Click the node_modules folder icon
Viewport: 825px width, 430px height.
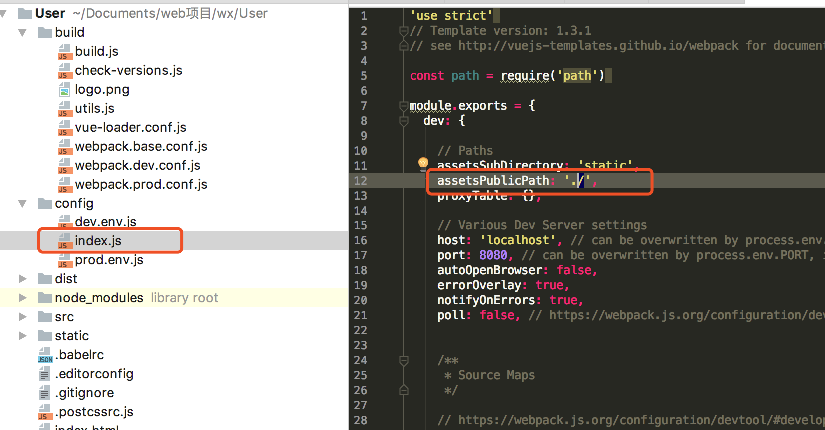[x=45, y=298]
